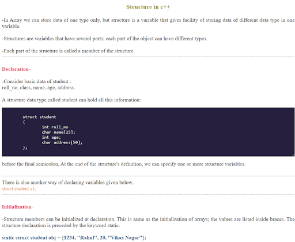Click the 'Structures are variables that have several parts' sentence
295x242 pixels.
tap(104, 39)
